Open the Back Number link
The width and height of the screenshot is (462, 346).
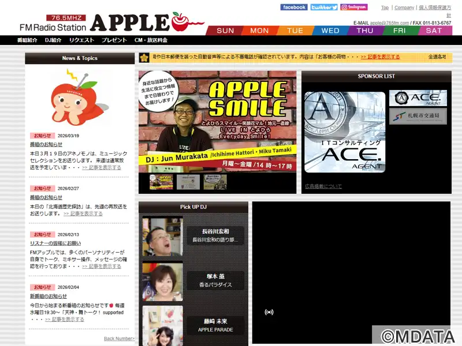tap(119, 339)
